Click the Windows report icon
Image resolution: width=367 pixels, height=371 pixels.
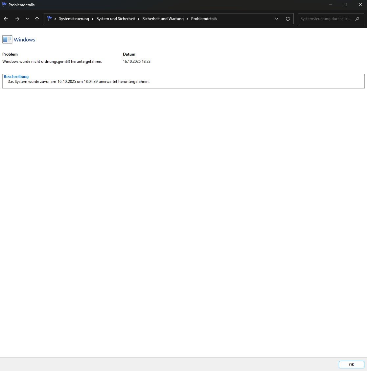click(7, 39)
